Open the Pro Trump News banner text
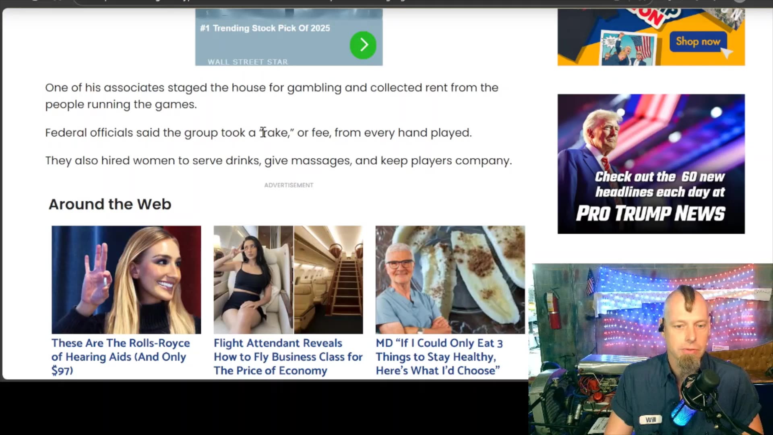 click(651, 213)
